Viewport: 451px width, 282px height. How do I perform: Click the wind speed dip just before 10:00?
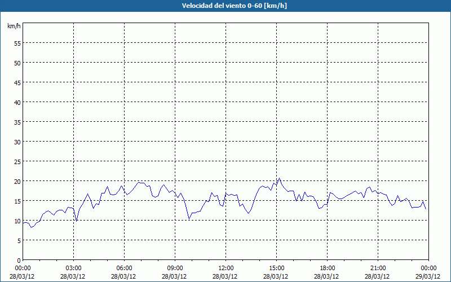[189, 219]
